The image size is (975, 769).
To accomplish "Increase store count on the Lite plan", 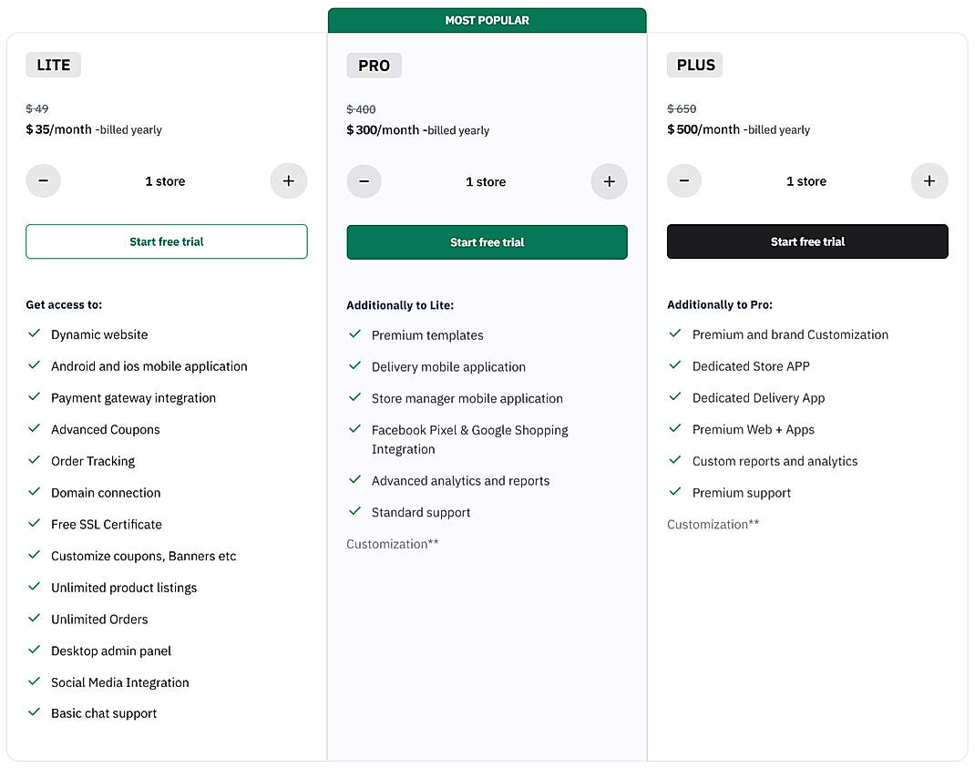I will 288,180.
